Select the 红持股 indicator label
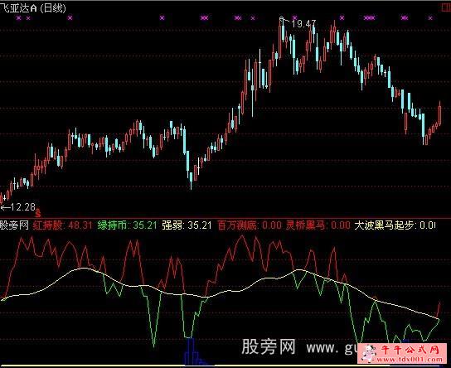This screenshot has height=368, width=451. pos(48,225)
